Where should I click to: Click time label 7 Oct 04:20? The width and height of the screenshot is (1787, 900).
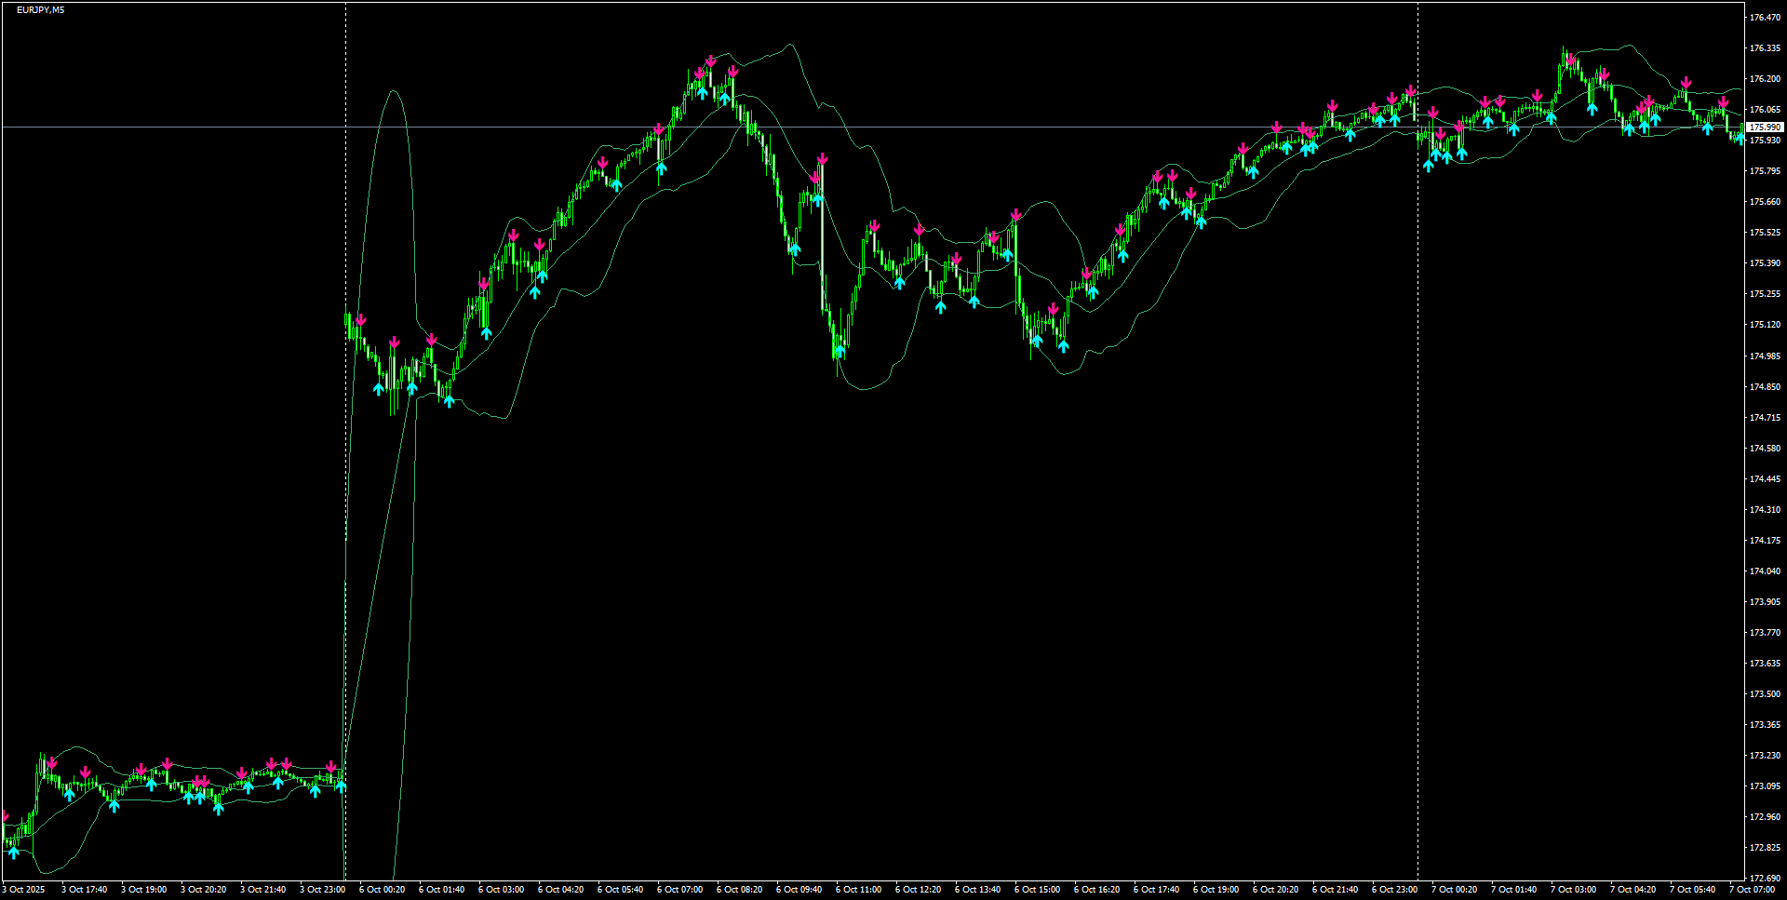[x=1632, y=890]
